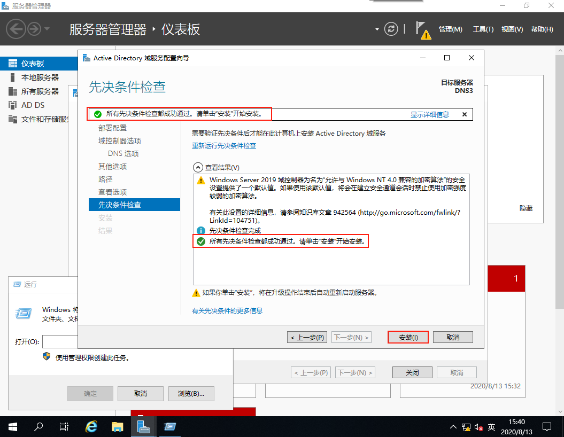Click the 打开(O) input field in Run dialog

click(x=60, y=341)
